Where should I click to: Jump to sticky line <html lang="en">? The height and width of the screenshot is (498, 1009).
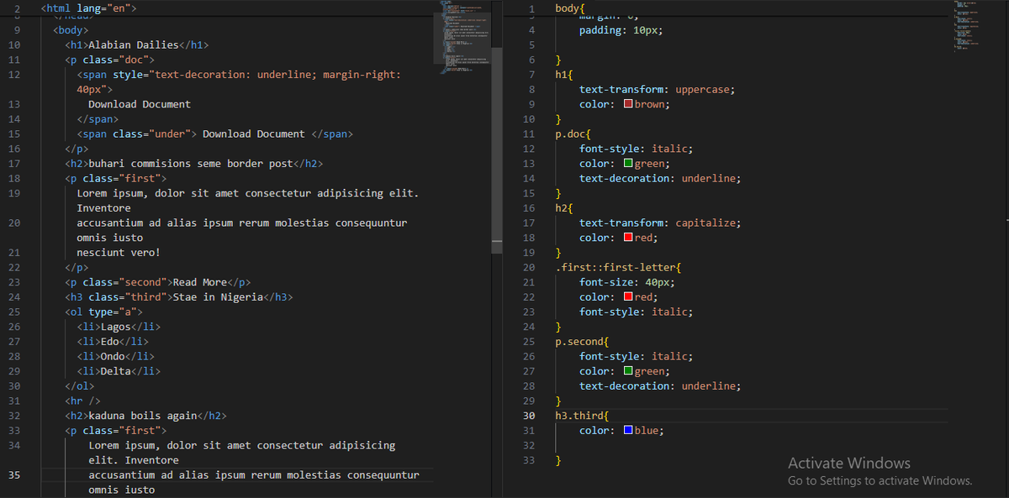(88, 8)
